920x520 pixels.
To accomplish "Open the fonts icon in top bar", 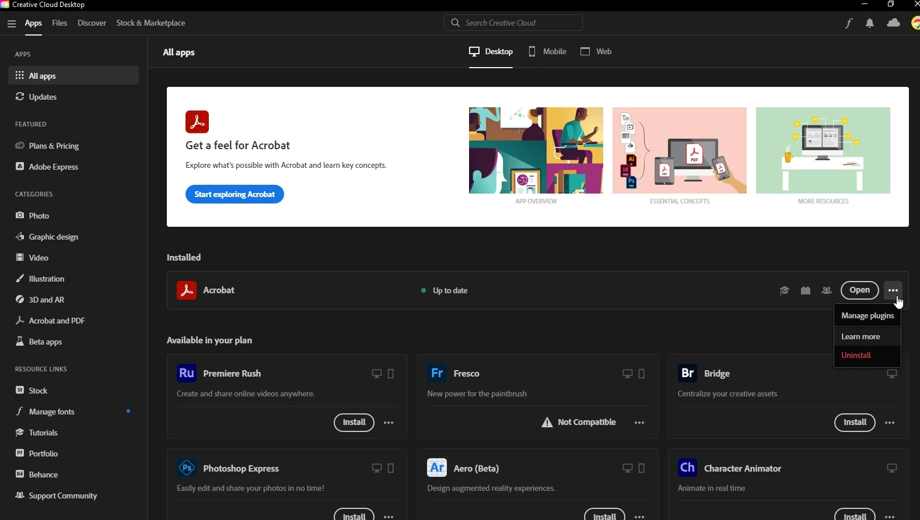I will pos(849,23).
